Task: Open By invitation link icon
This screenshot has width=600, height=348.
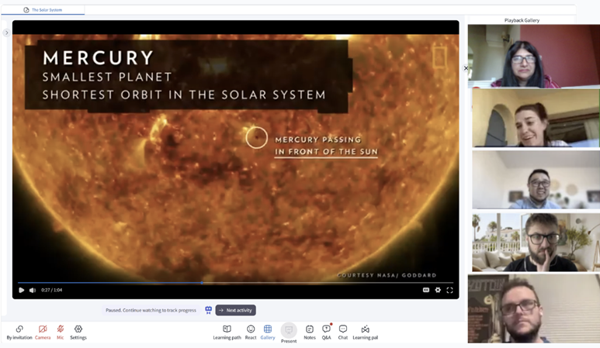Action: tap(19, 332)
